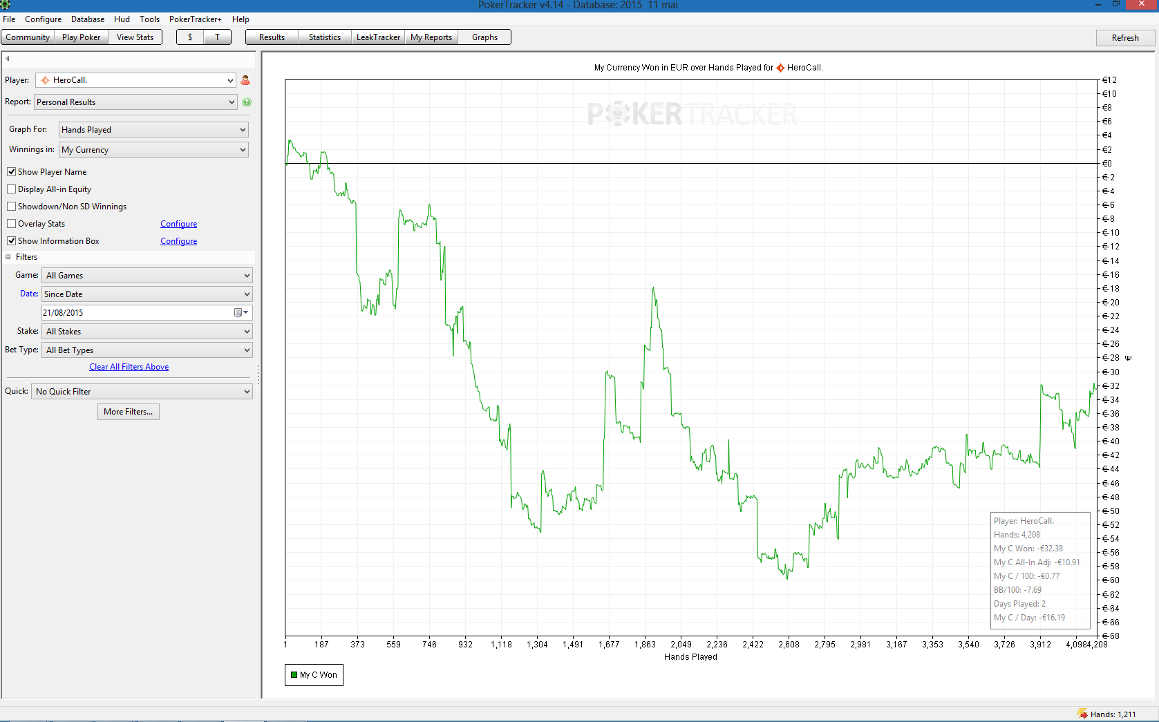Viewport: 1159px width, 722px height.
Task: Switch to the LeakTracker tab
Action: pyautogui.click(x=378, y=37)
